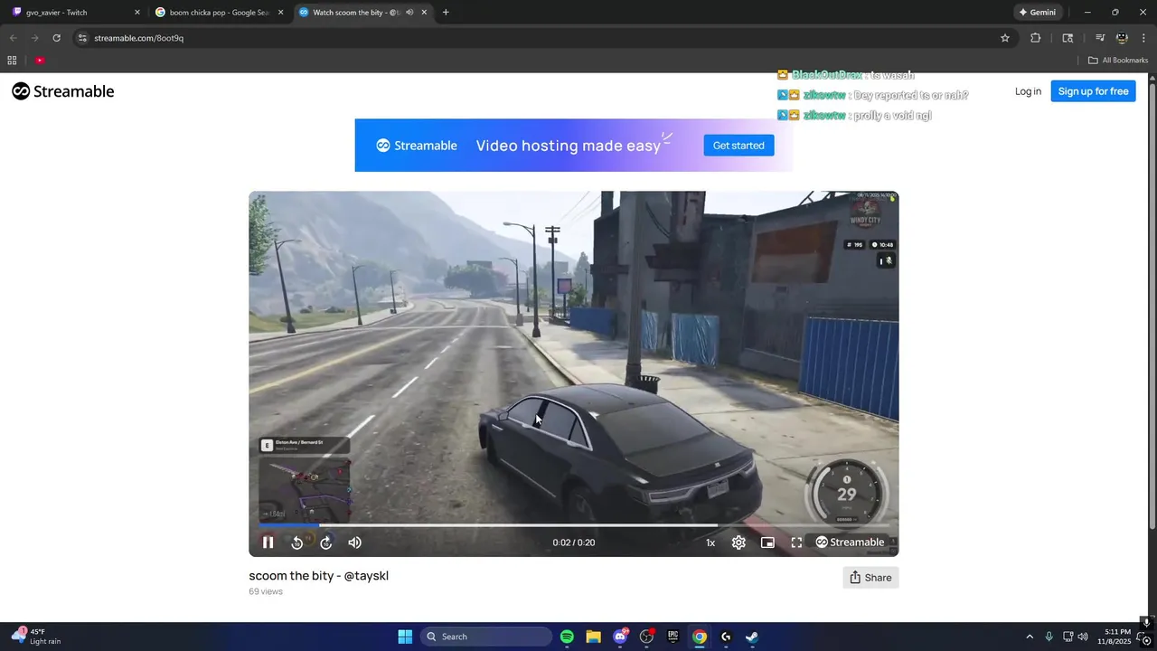Toggle picture-in-picture mode

point(767,542)
